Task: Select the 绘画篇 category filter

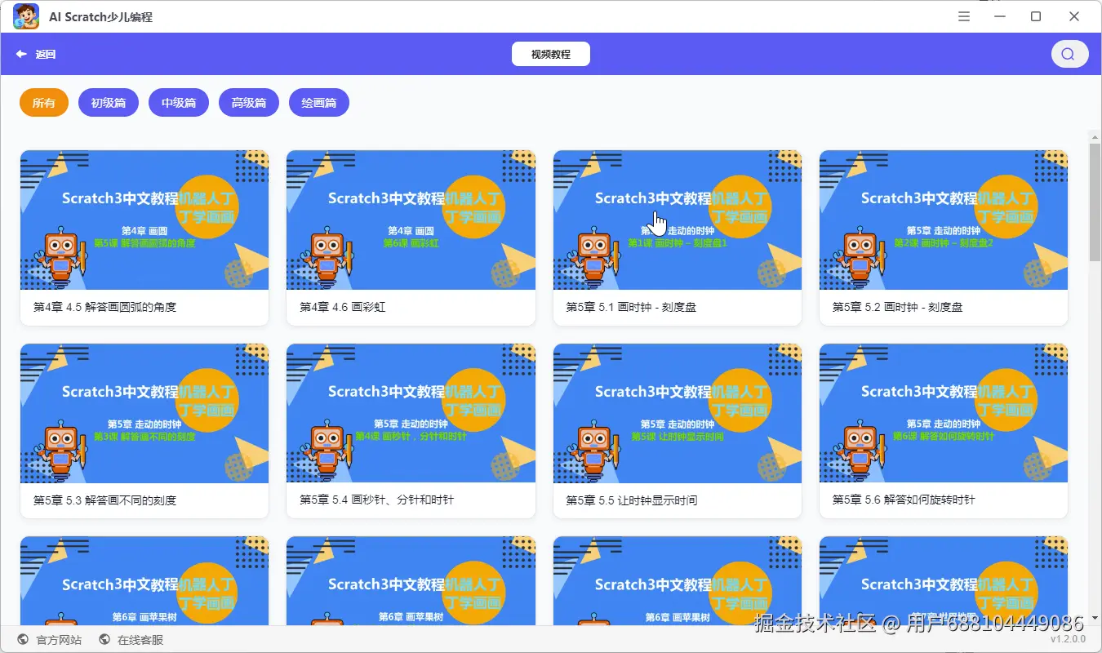Action: coord(319,103)
